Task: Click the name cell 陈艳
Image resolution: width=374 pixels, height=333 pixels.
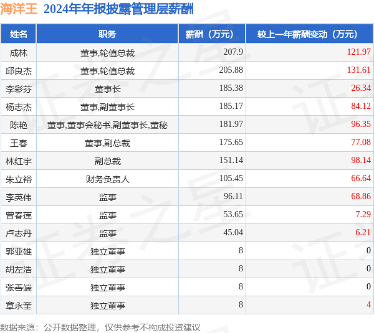Action: point(19,125)
